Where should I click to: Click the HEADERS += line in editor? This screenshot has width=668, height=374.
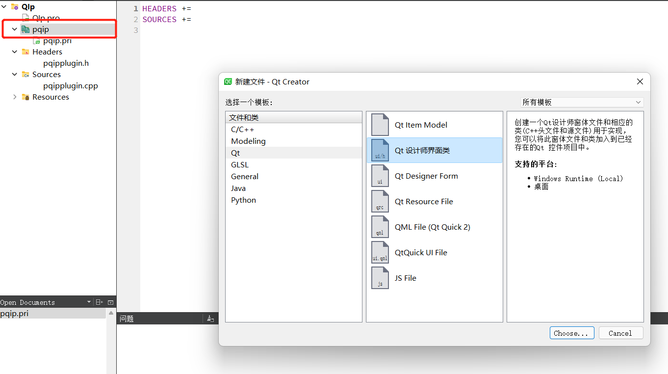click(x=167, y=9)
